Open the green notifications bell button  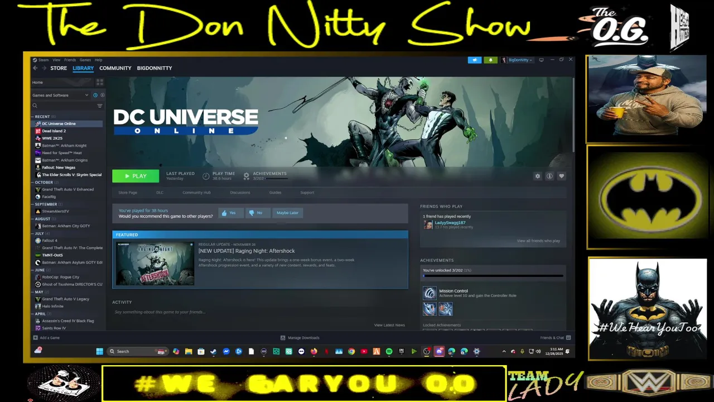pos(491,60)
